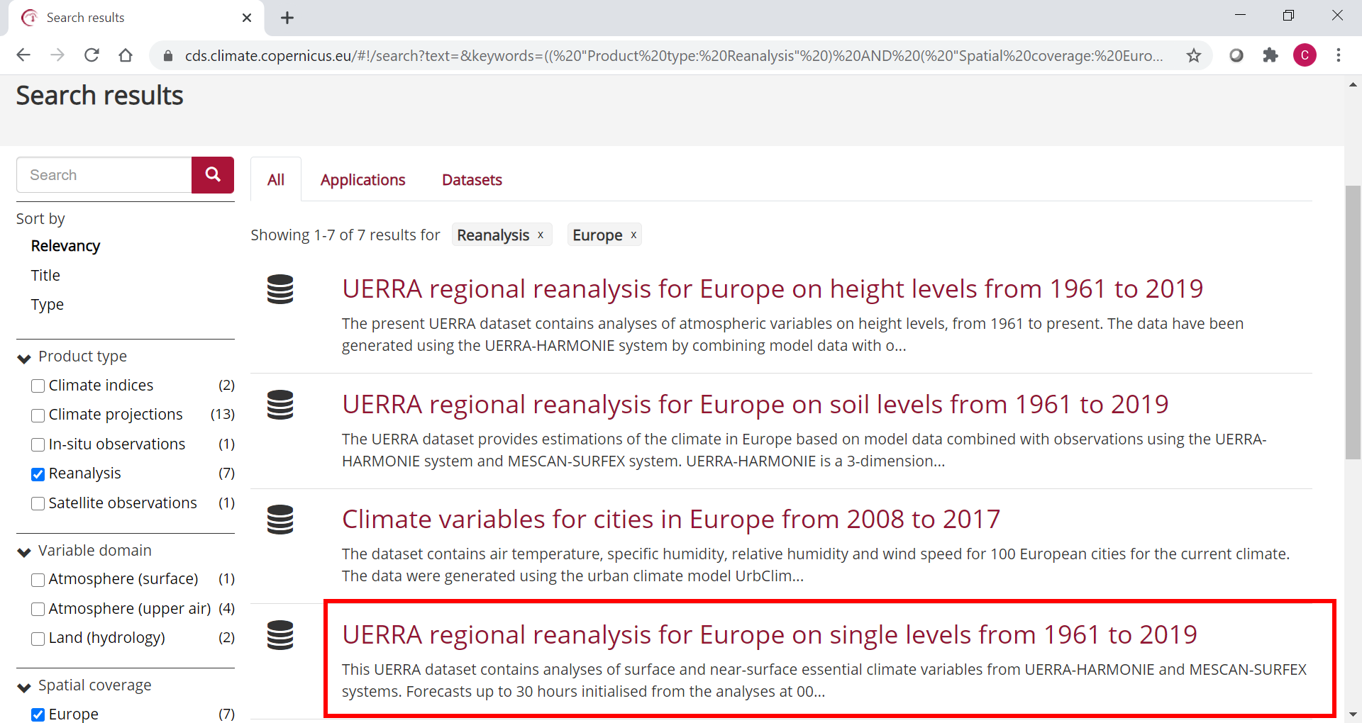Collapse the Product type section

tap(24, 358)
